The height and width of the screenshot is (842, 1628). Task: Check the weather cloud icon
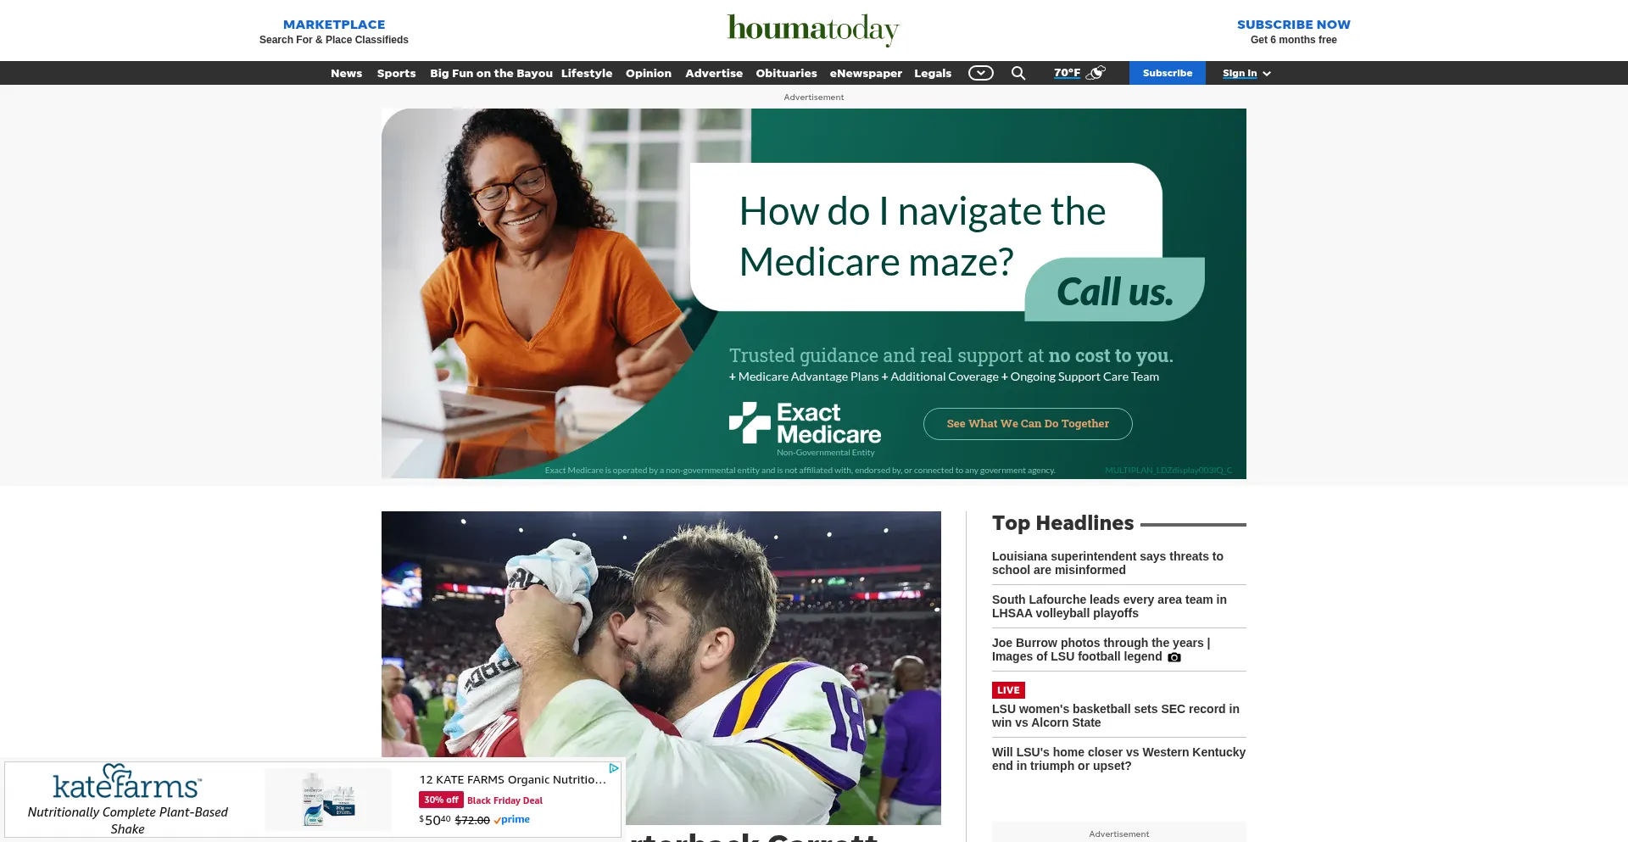1096,73
